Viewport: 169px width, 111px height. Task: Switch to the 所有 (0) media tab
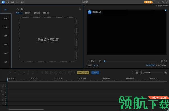click(19, 13)
